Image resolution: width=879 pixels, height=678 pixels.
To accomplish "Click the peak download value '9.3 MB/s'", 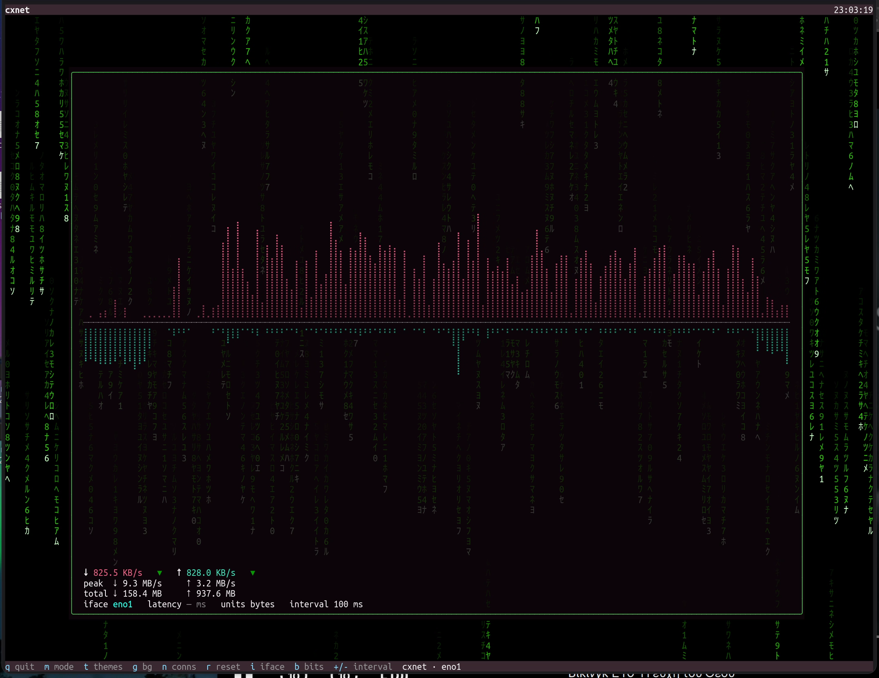I will pyautogui.click(x=142, y=583).
